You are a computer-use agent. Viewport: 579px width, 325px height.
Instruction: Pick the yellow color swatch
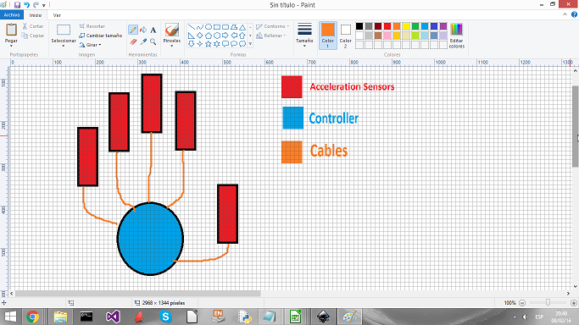406,26
